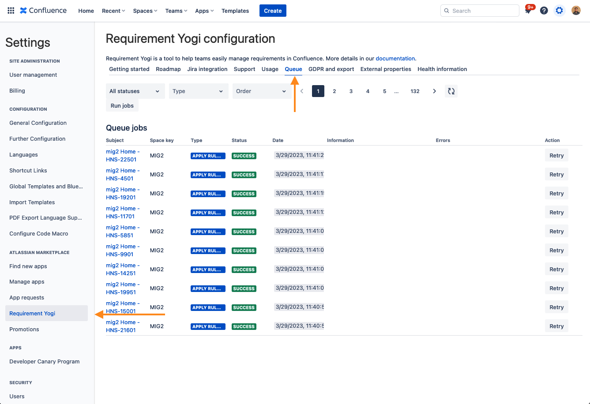Click the Confluence logo
Viewport: 590px width, 404px height.
(43, 11)
